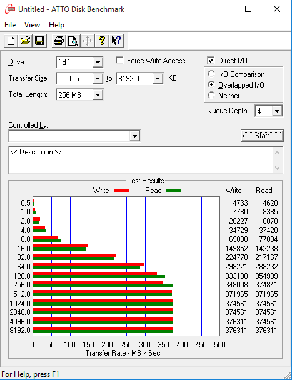Select the Neither radio button
Viewport: 292px width, 380px height.
pos(211,95)
